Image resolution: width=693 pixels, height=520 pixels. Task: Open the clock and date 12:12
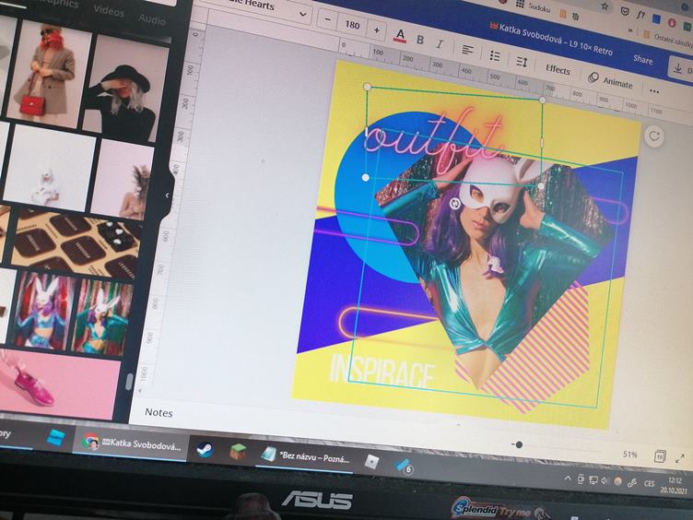pos(675,486)
